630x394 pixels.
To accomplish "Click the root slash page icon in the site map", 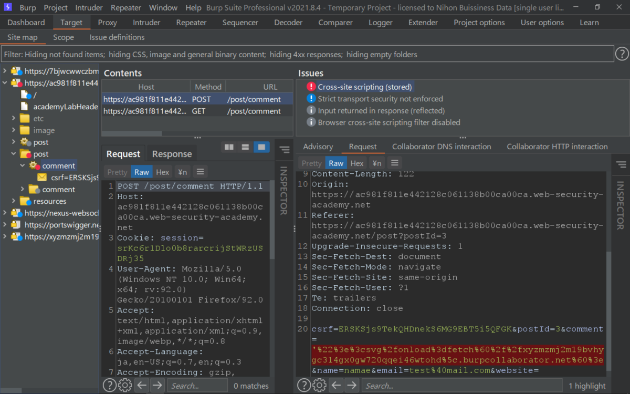I will 26,95.
